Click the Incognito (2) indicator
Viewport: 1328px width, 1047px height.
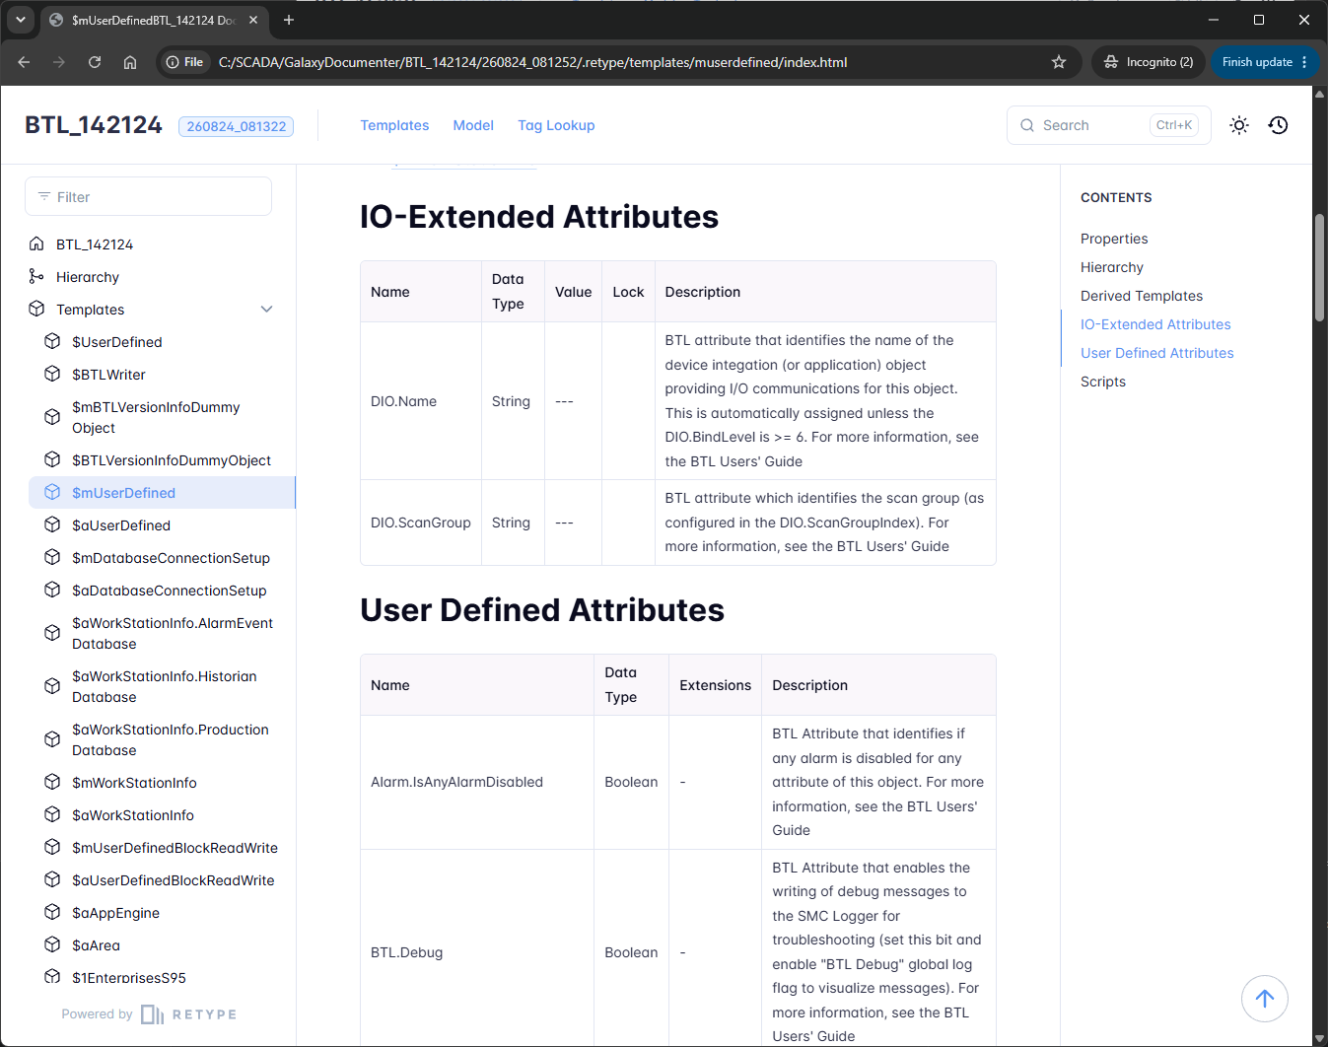click(x=1148, y=62)
